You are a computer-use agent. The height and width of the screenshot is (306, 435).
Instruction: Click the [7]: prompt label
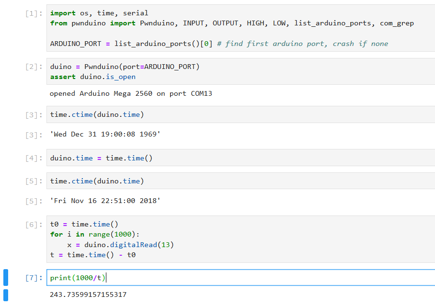pyautogui.click(x=34, y=278)
